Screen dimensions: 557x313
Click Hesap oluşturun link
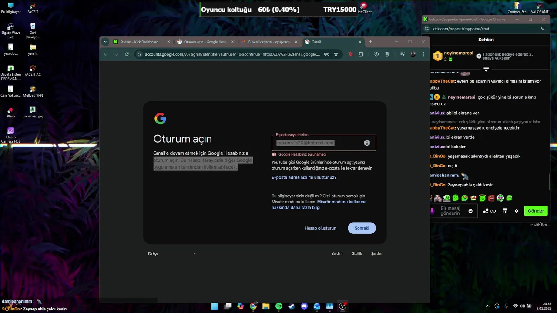[x=320, y=228]
